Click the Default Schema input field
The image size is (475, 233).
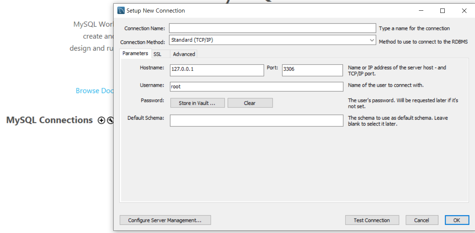click(x=257, y=120)
